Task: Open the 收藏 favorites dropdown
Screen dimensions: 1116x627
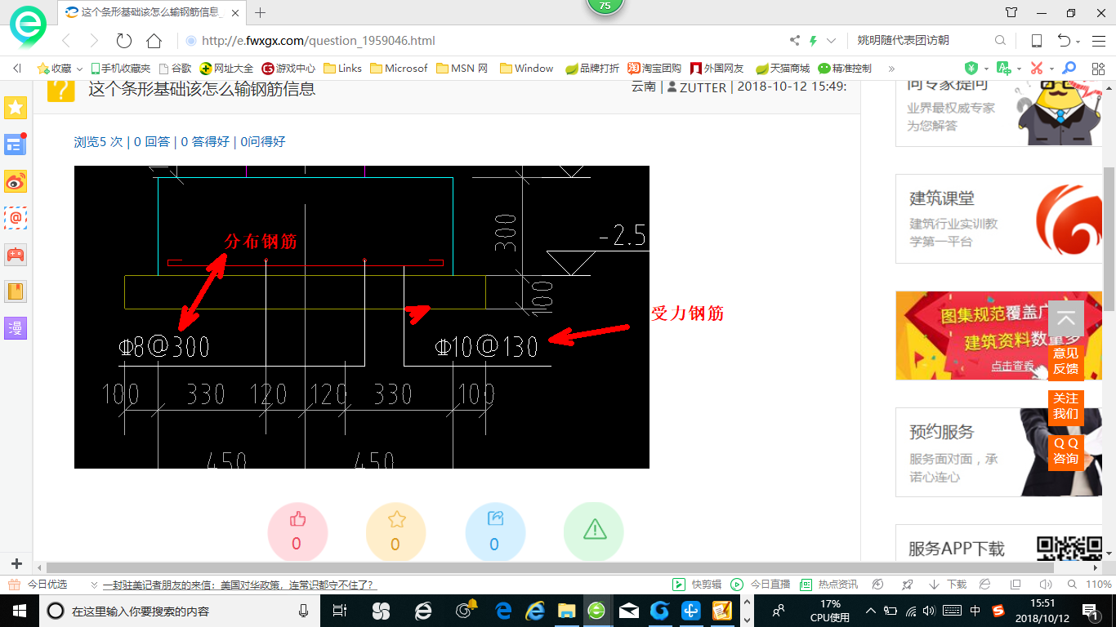Action: click(60, 69)
